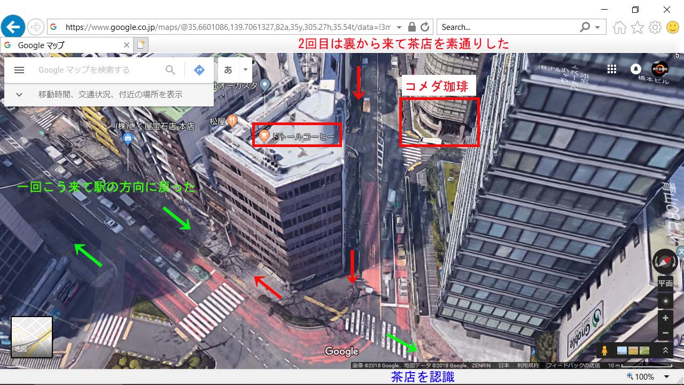Click the オーカスタ place pin
The image size is (684, 385).
pyautogui.click(x=265, y=85)
